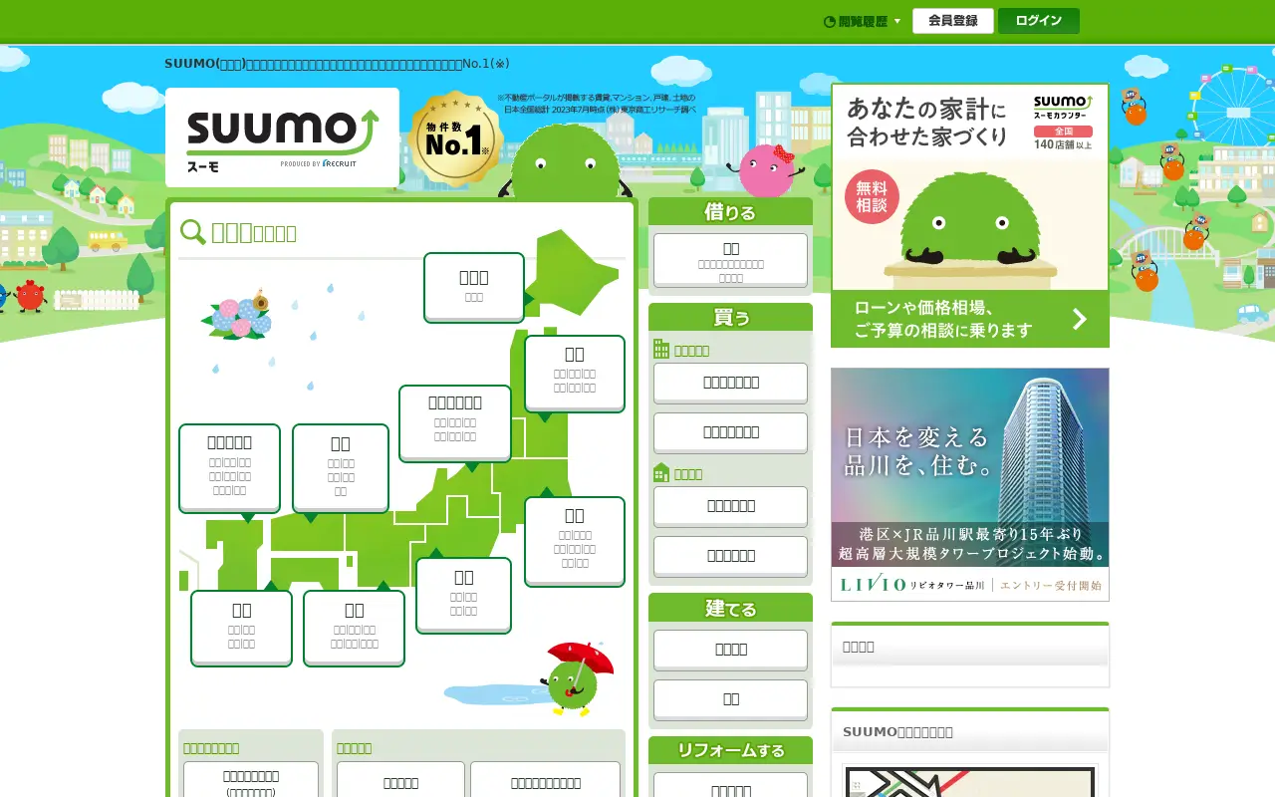Open the SUUMO Counter あなたの家計に banner
The height and width of the screenshot is (797, 1275).
click(970, 215)
